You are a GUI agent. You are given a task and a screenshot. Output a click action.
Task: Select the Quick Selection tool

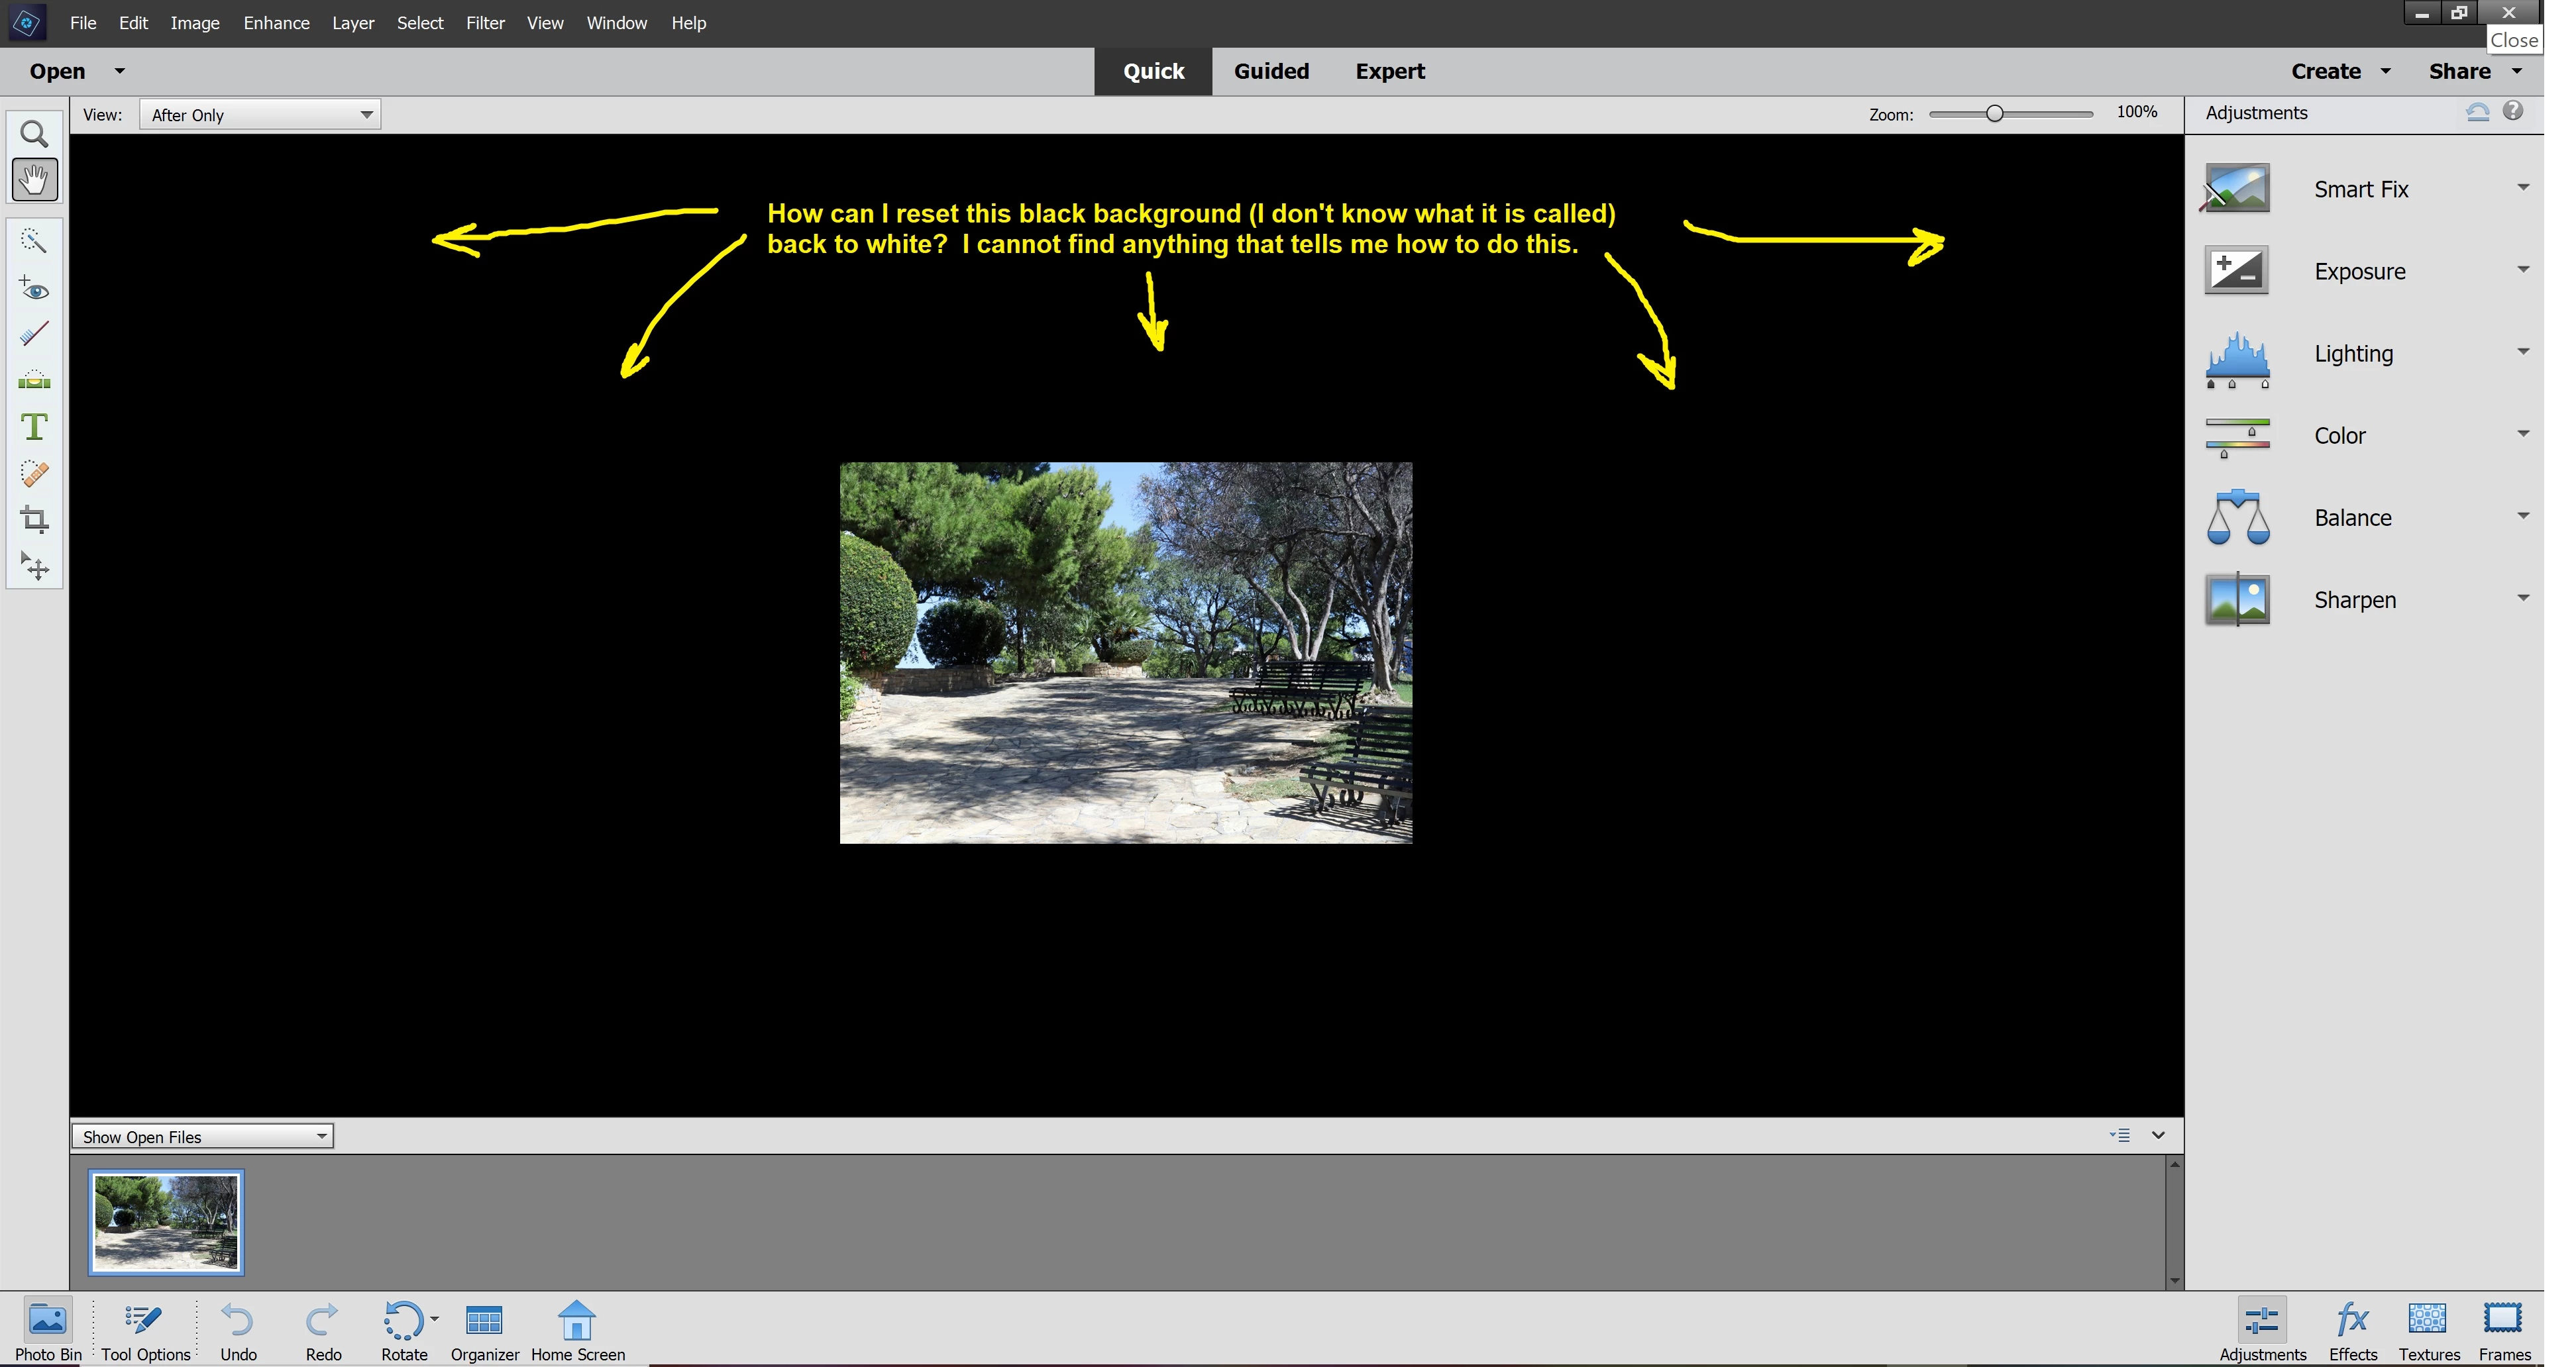tap(34, 241)
